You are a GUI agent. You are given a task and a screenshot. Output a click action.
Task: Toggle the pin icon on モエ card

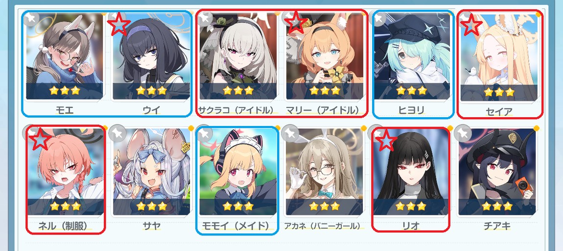point(31,18)
